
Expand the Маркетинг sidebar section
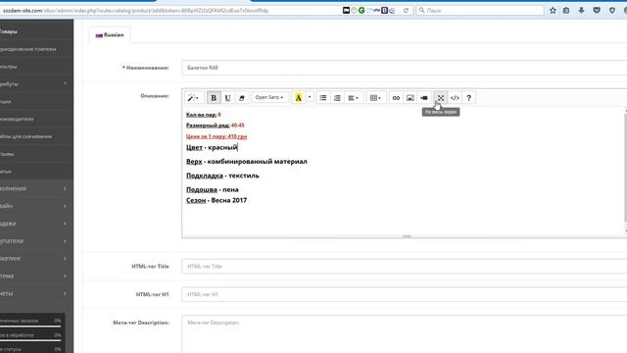tap(36, 259)
